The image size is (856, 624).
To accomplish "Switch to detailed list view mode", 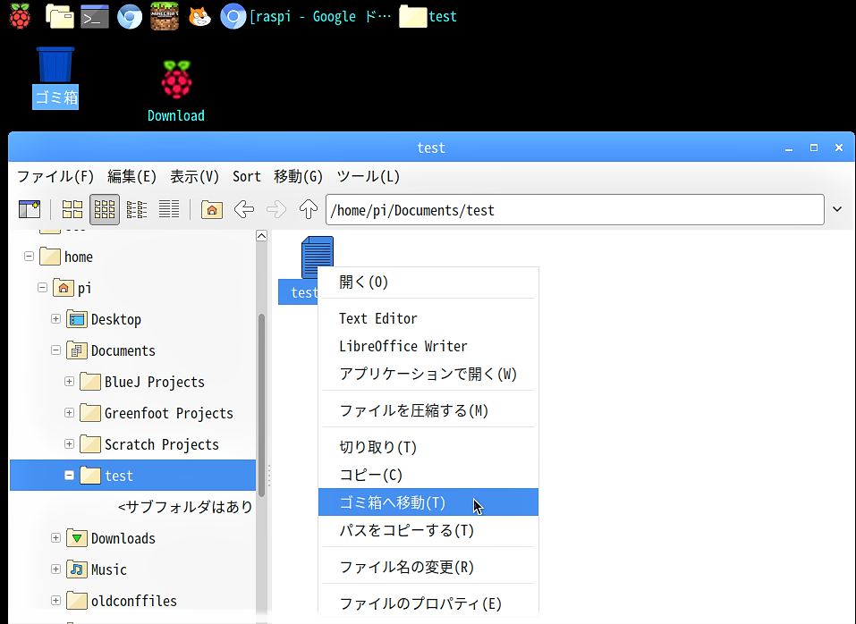I will (169, 209).
